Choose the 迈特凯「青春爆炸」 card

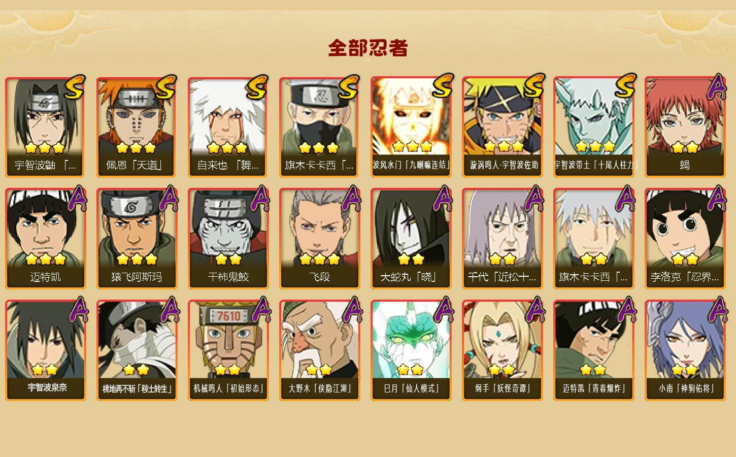click(x=594, y=350)
